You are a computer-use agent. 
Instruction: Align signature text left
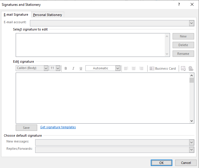point(126,68)
